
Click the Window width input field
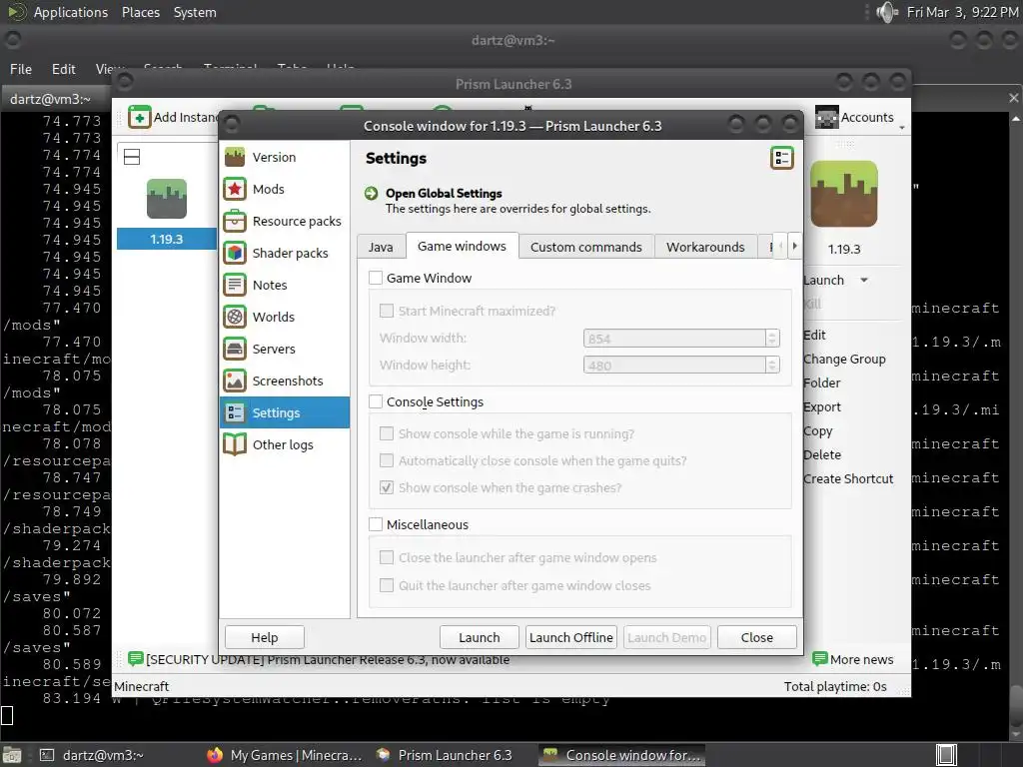coord(674,338)
